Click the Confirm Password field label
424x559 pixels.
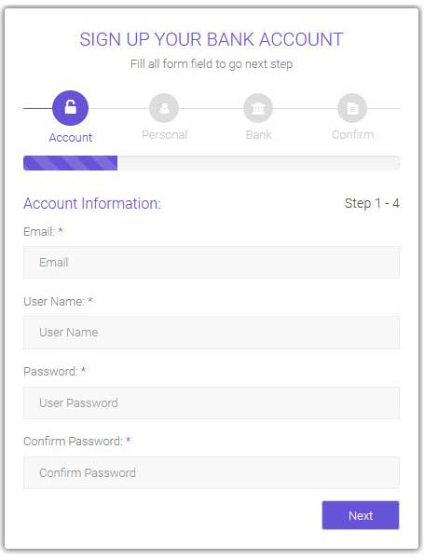pyautogui.click(x=77, y=442)
